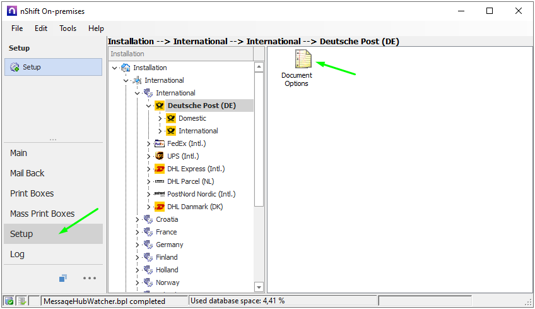
Task: Switch to Print Boxes section
Action: click(x=32, y=193)
